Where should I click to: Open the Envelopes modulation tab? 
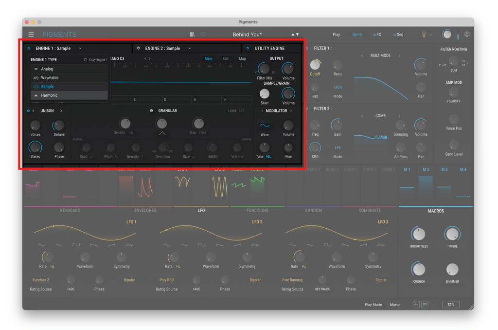point(145,210)
